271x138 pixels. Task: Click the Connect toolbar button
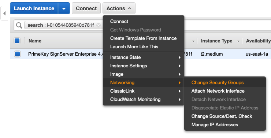(86, 8)
